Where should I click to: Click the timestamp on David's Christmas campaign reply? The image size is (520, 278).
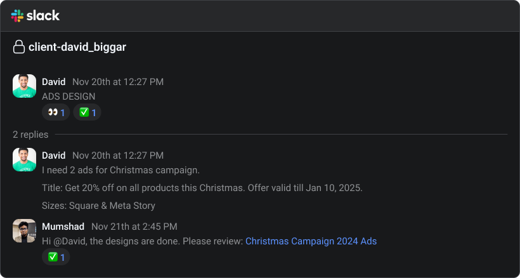[x=118, y=155]
